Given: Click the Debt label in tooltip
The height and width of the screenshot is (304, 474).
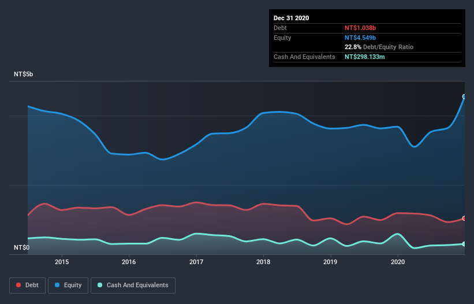Looking at the screenshot, I should click(280, 28).
